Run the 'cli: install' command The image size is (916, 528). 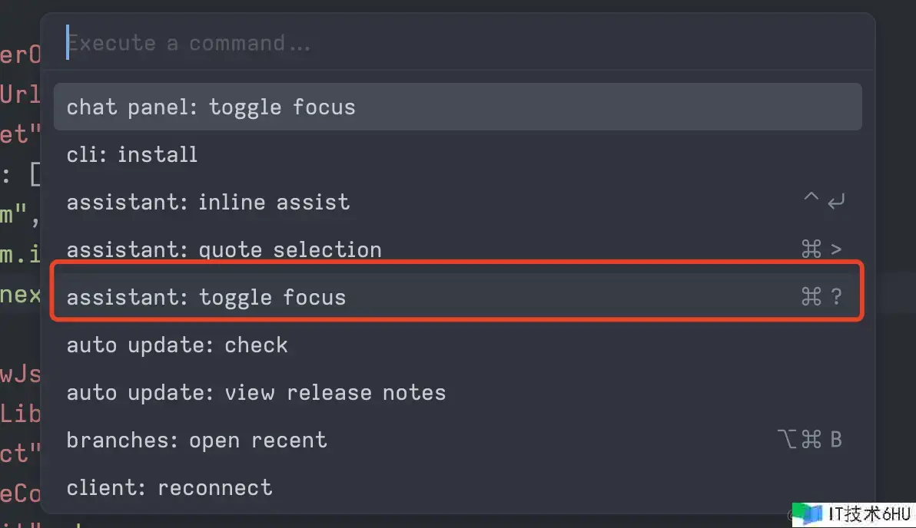pos(457,154)
